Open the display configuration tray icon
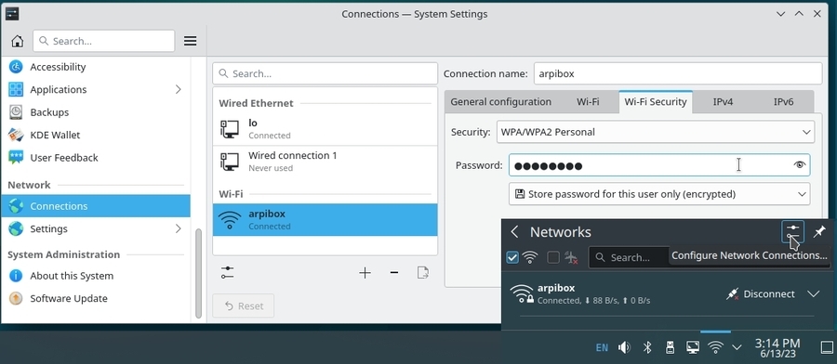 click(692, 347)
